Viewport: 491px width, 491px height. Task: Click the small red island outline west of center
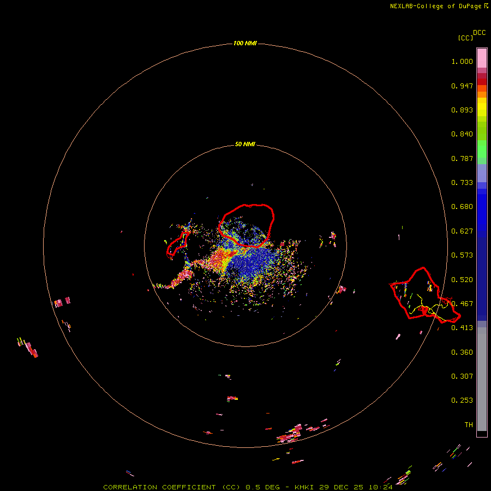click(x=177, y=245)
